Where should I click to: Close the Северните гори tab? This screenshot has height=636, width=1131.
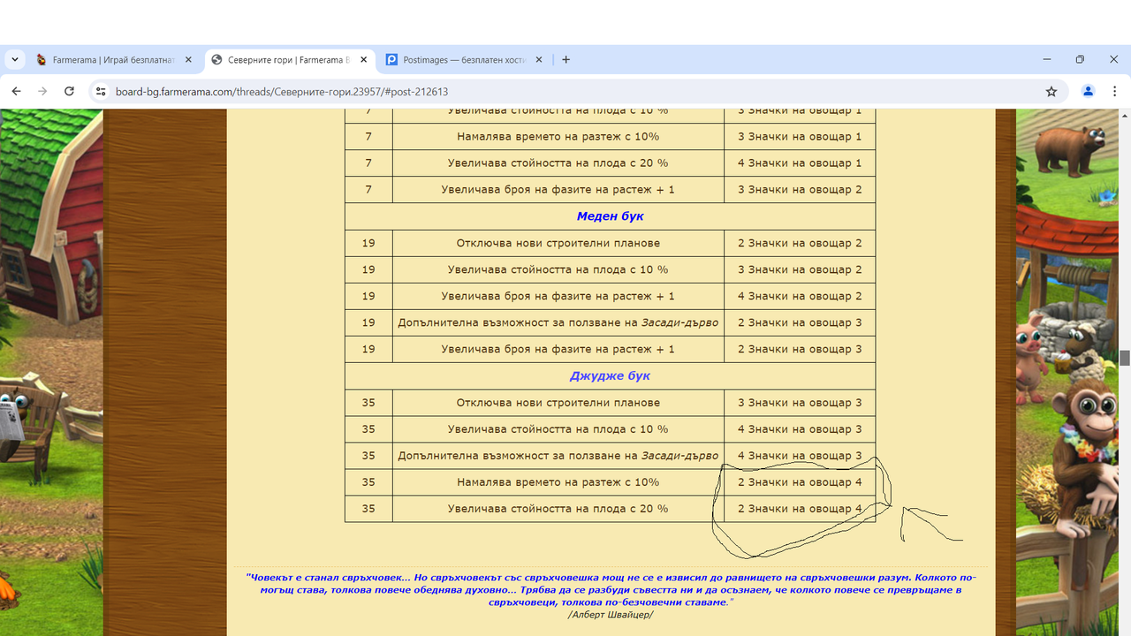click(x=363, y=60)
